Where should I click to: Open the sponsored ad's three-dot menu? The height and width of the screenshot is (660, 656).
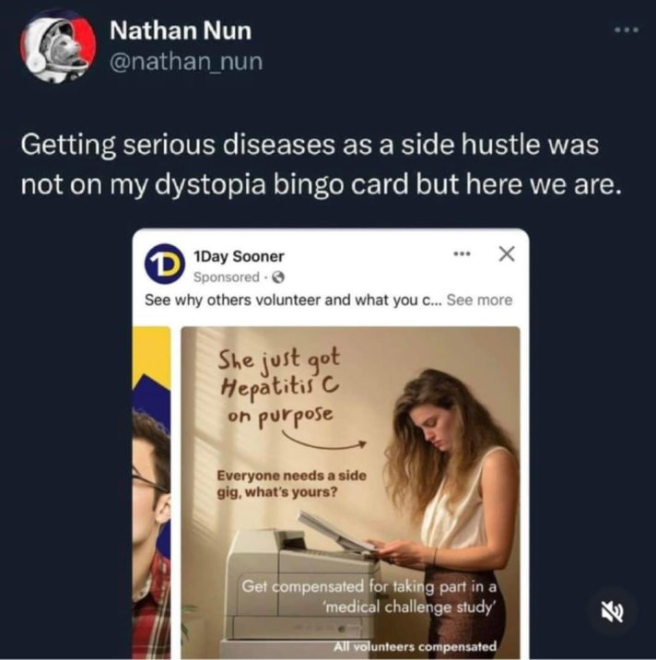pyautogui.click(x=462, y=253)
